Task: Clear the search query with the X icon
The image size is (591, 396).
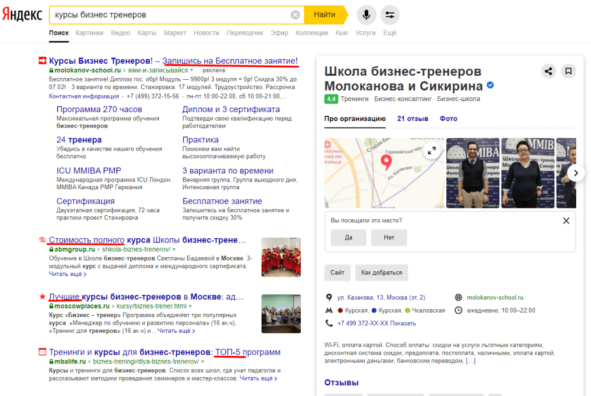Action: pyautogui.click(x=295, y=15)
